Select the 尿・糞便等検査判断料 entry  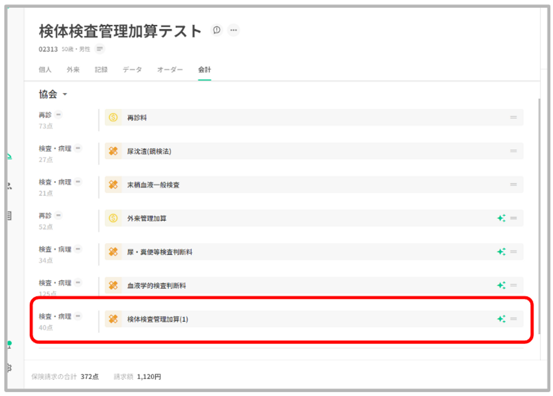pyautogui.click(x=160, y=252)
